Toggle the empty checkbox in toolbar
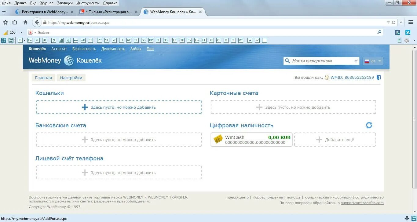The image size is (417, 222). coord(265,40)
